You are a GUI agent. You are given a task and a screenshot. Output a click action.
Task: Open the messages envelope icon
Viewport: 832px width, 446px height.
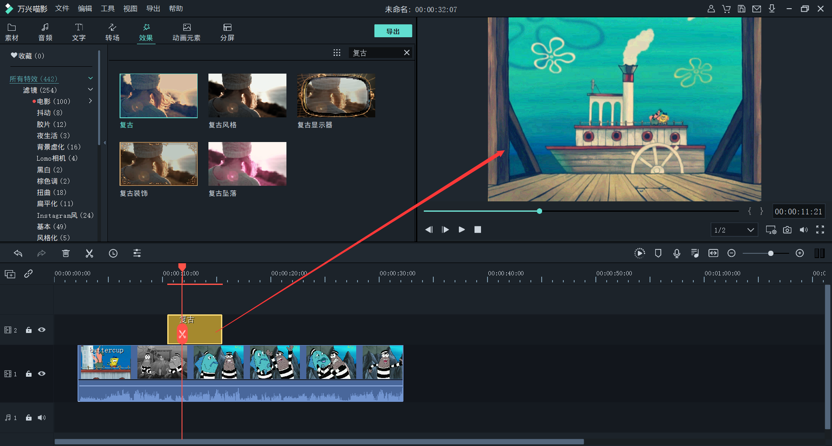(x=757, y=9)
